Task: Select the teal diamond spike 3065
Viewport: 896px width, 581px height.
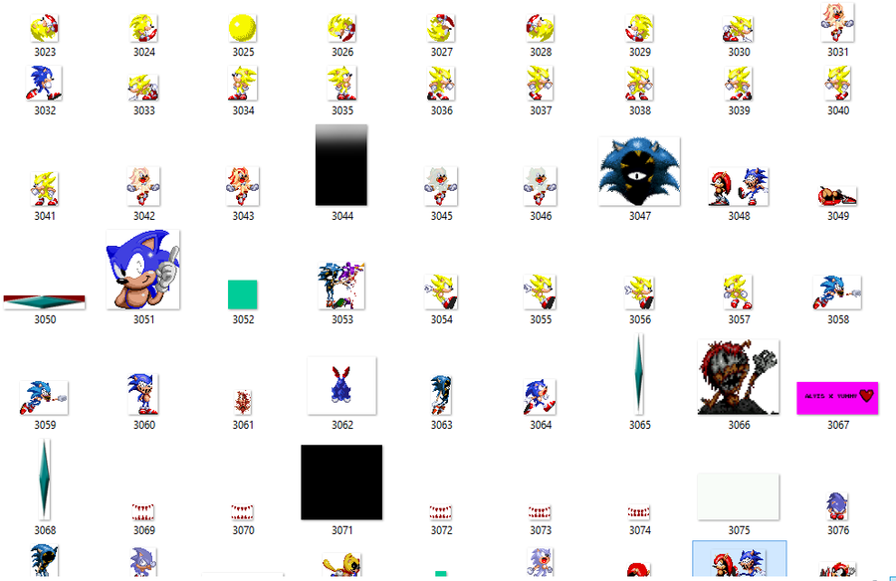Action: (639, 374)
